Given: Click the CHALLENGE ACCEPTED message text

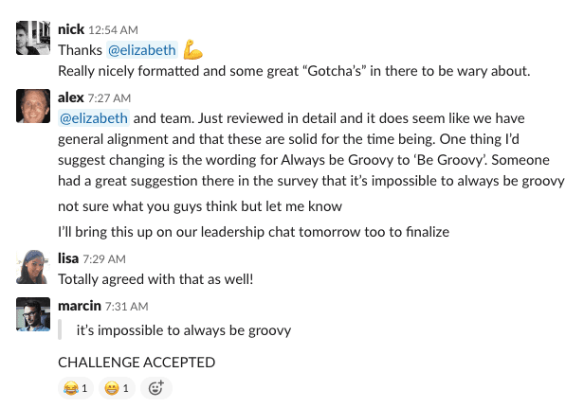Looking at the screenshot, I should 137,362.
